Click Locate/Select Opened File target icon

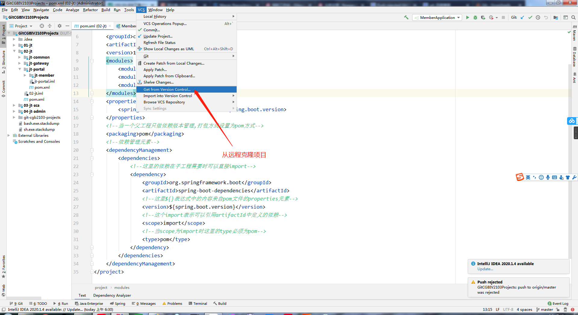42,26
